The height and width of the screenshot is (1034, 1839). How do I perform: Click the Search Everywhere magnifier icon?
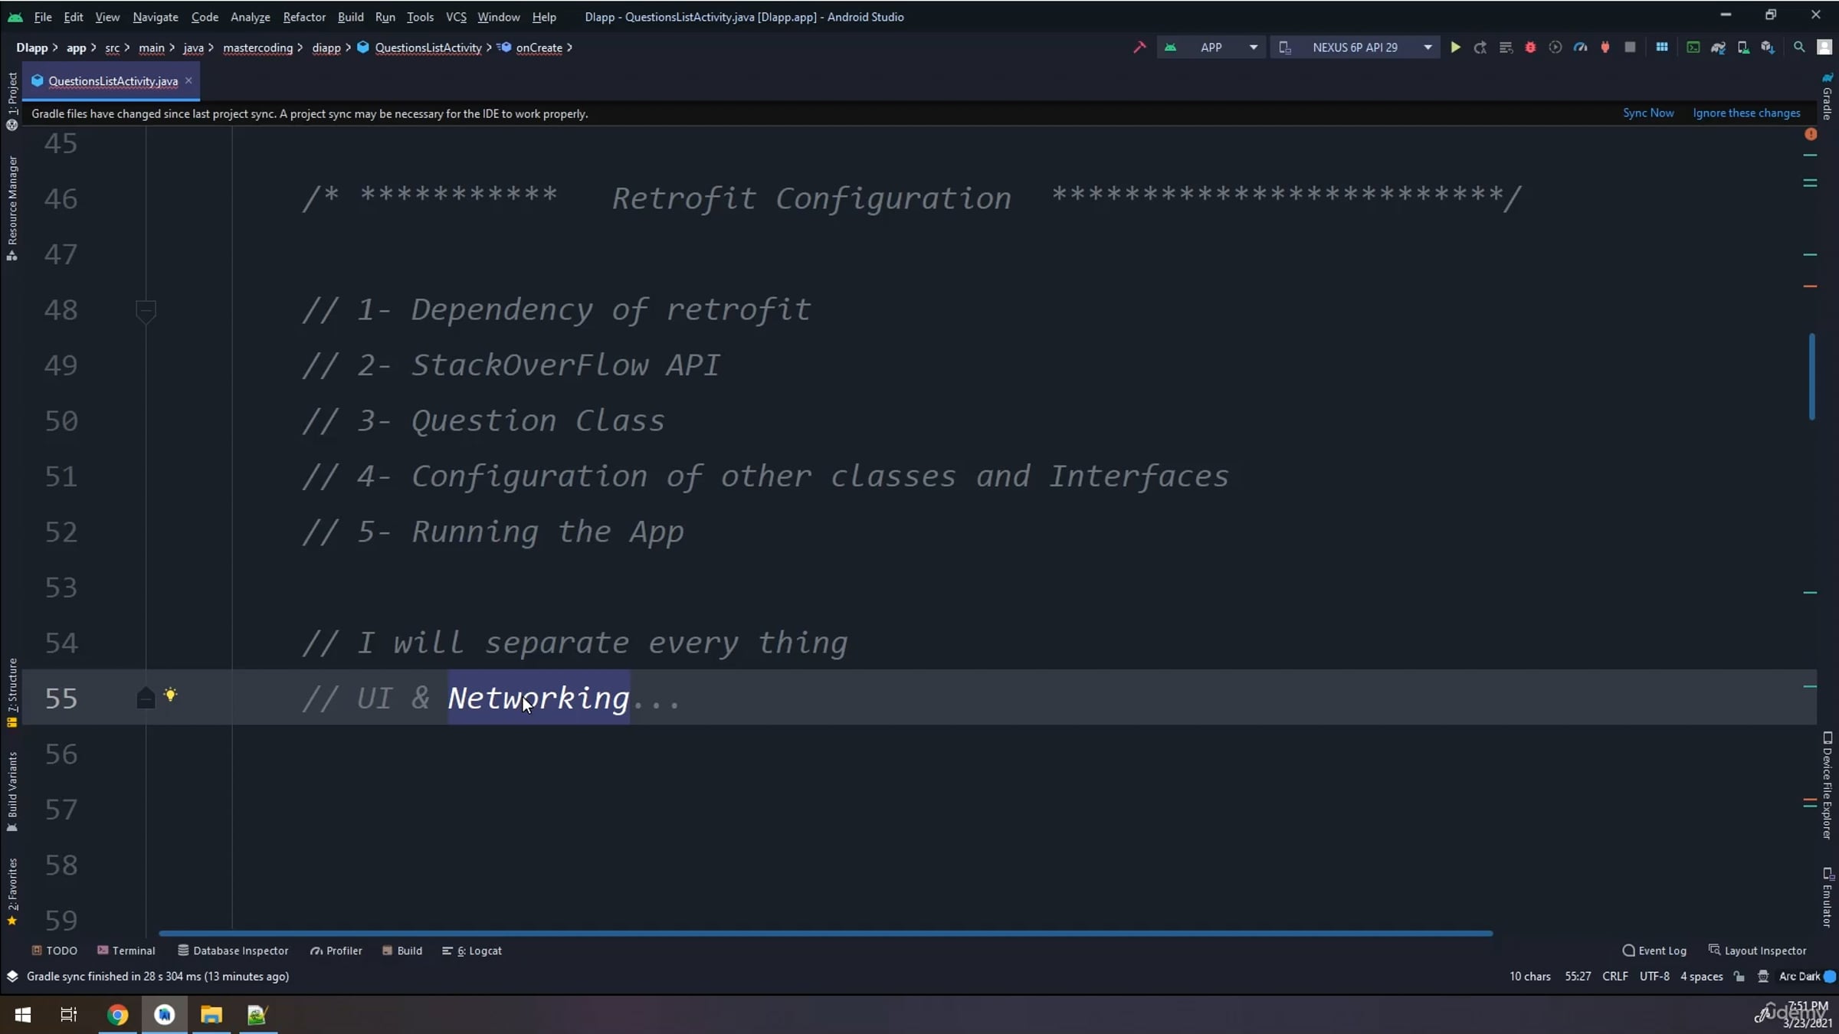pyautogui.click(x=1799, y=47)
